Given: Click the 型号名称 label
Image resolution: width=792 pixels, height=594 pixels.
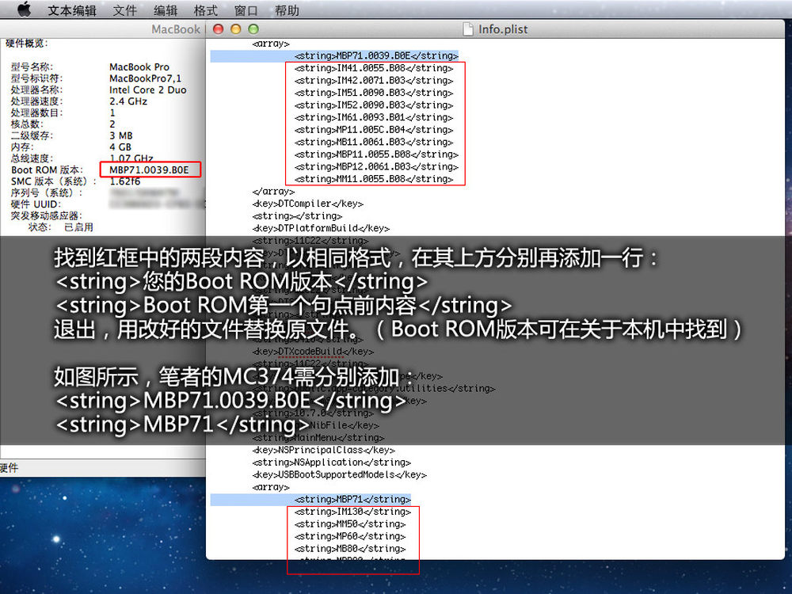Looking at the screenshot, I should click(x=32, y=67).
